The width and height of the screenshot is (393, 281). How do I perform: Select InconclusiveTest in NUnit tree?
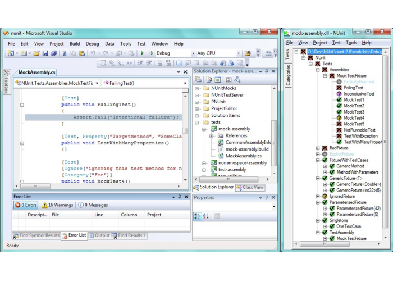click(x=359, y=94)
